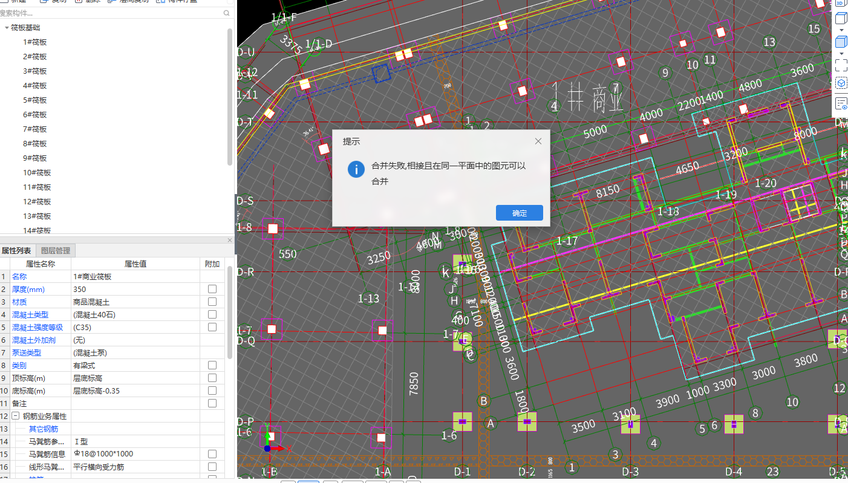
Task: Tick the 附加 checkbox for 类别
Action: point(212,365)
